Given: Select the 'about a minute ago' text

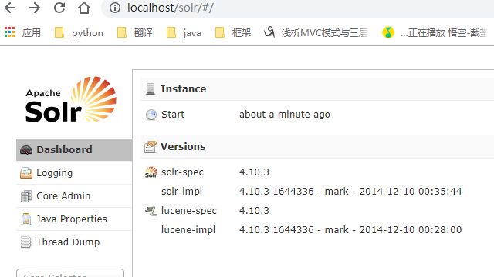Looking at the screenshot, I should tap(285, 115).
